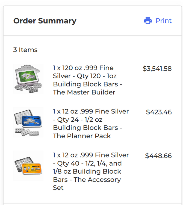The height and width of the screenshot is (205, 183).
Task: Click the $3,541.58 price
Action: pos(157,69)
